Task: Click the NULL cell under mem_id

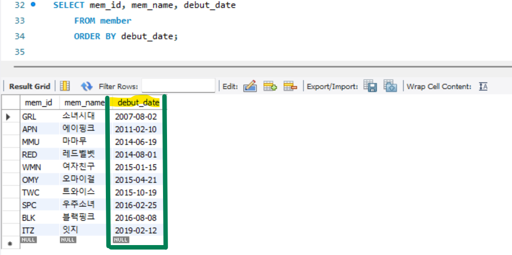Action: [29, 240]
